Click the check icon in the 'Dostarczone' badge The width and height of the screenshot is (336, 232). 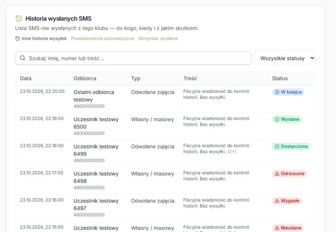tap(277, 147)
